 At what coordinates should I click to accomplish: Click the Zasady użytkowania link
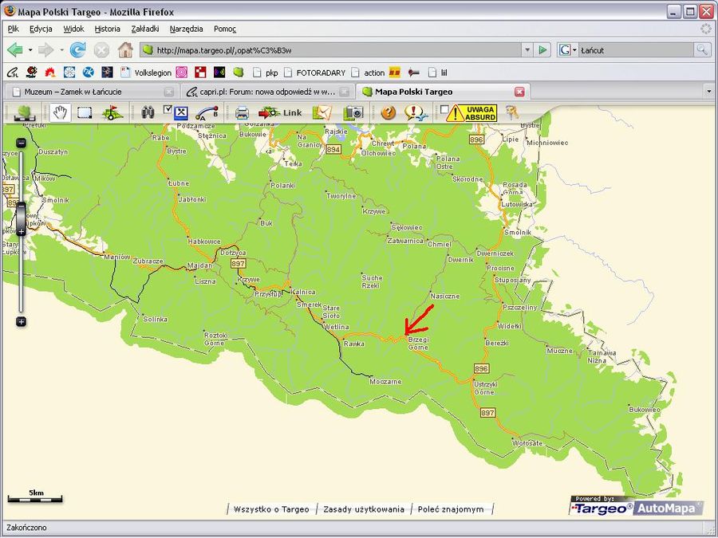pyautogui.click(x=364, y=509)
